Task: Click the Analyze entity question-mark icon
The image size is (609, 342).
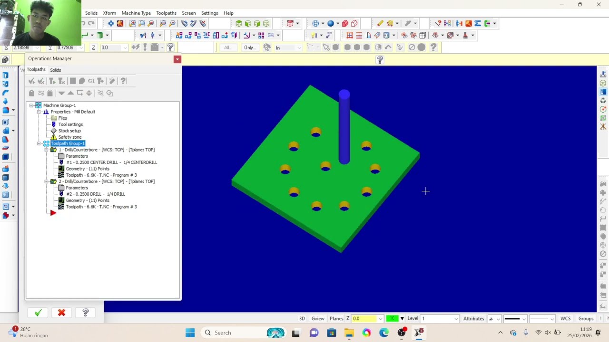Action: tap(438, 23)
